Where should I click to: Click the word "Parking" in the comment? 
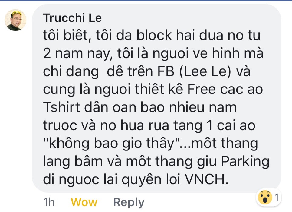245,162
